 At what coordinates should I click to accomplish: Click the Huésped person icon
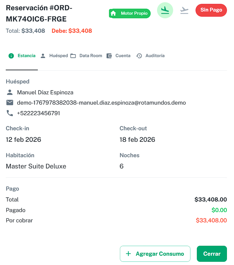(43, 56)
